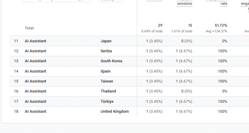Click AI Assistant in the Spain row
Screen dimensions: 249x133
pos(35,71)
